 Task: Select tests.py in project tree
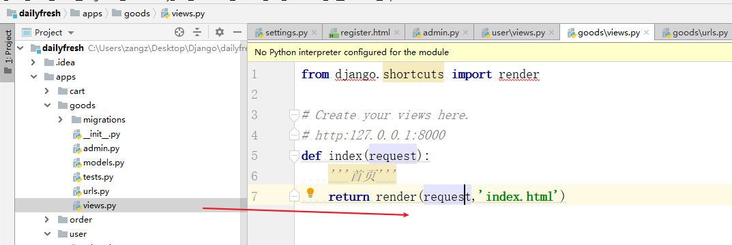(x=93, y=177)
